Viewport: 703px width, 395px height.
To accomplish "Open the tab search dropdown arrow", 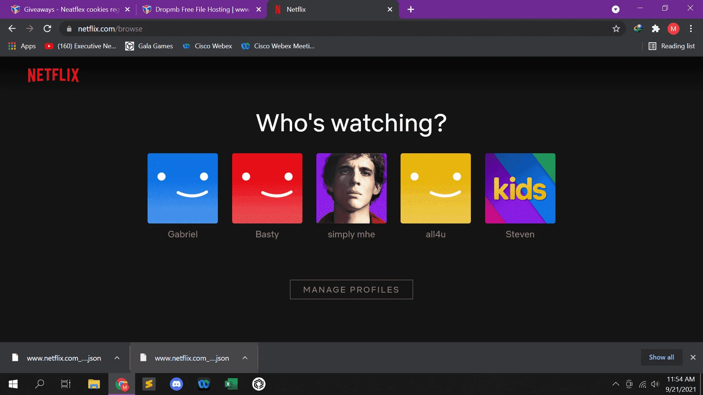I will click(616, 10).
